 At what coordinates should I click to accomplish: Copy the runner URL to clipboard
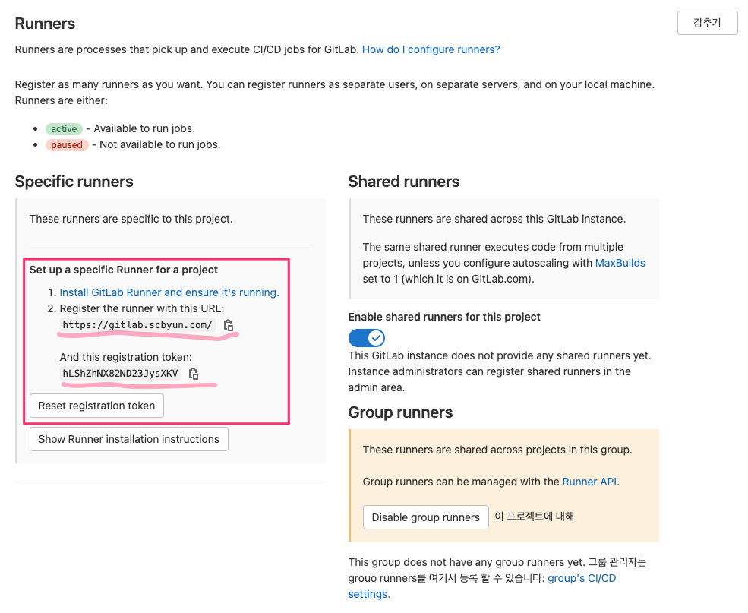tap(228, 325)
